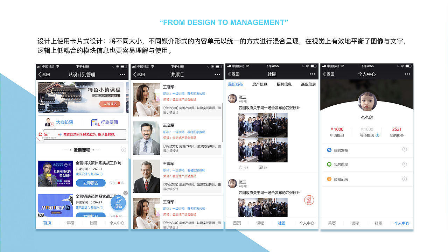Viewport: 448px width, 252px height.
Task: Switch to 房产信息 tab
Action: [260, 84]
